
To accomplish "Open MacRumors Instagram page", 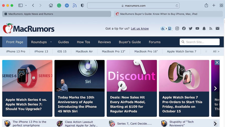I will (177, 28).
